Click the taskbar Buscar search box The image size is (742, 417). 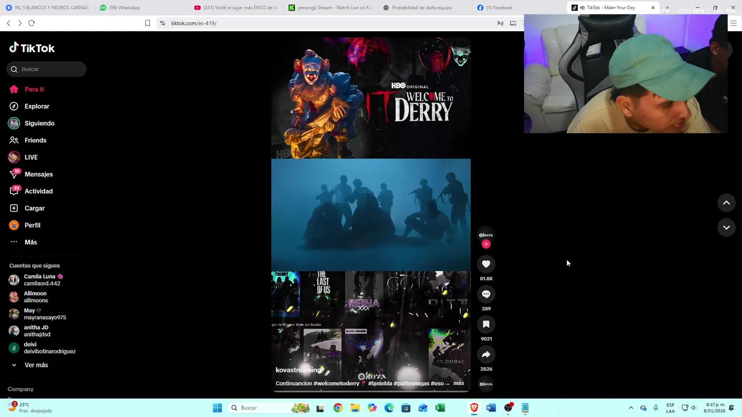(270, 408)
